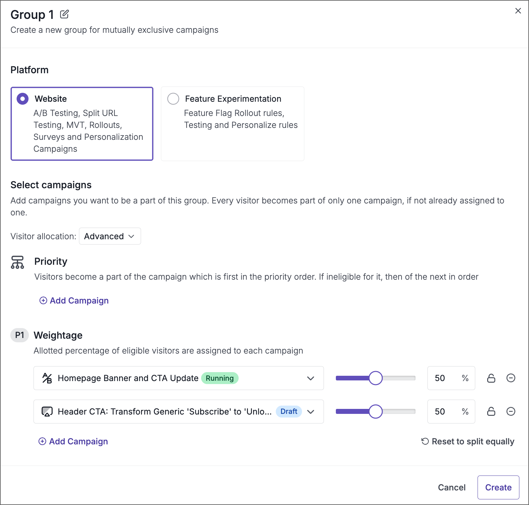This screenshot has height=505, width=529.
Task: Click the Homepage Banner weightage slider handle
Action: pos(376,378)
